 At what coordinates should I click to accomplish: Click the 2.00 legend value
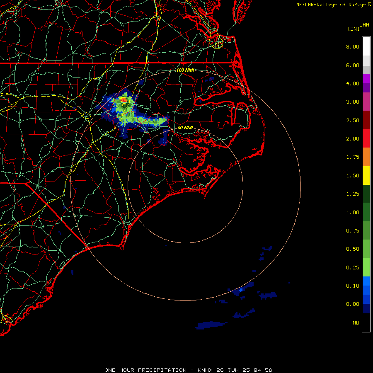pos(353,139)
